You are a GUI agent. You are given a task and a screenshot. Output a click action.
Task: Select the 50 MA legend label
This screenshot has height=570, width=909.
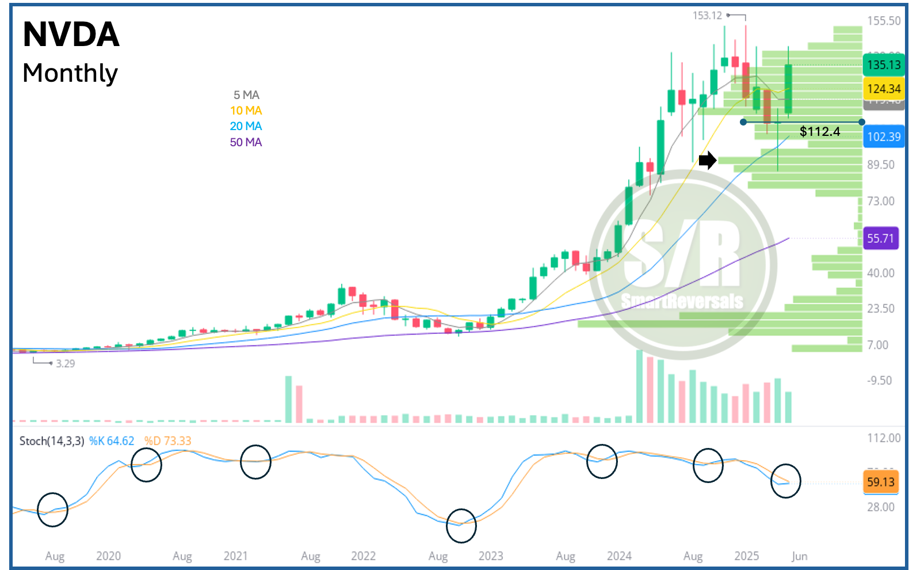tap(246, 142)
